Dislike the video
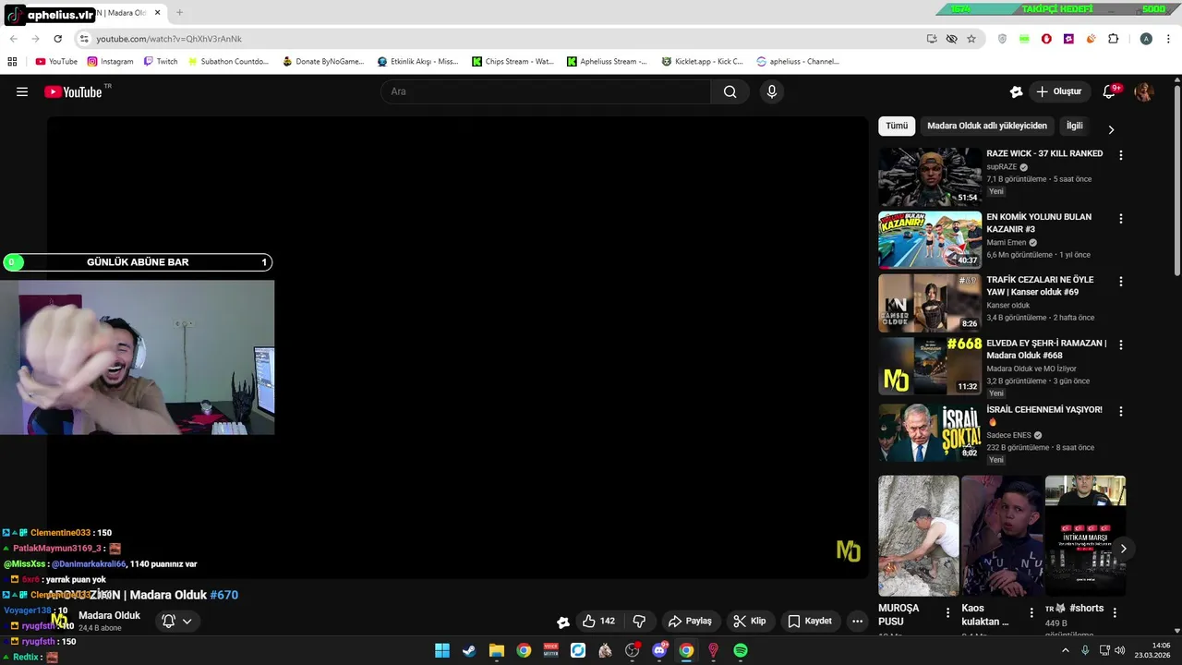 coord(639,621)
